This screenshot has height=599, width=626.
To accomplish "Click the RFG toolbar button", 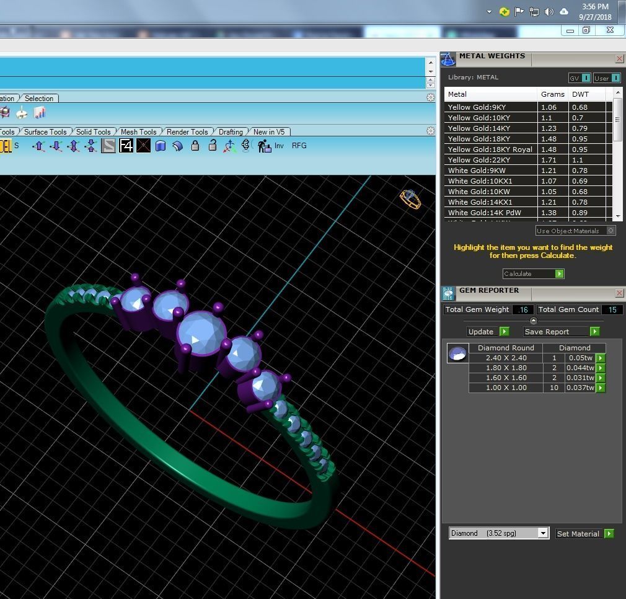I will point(299,146).
